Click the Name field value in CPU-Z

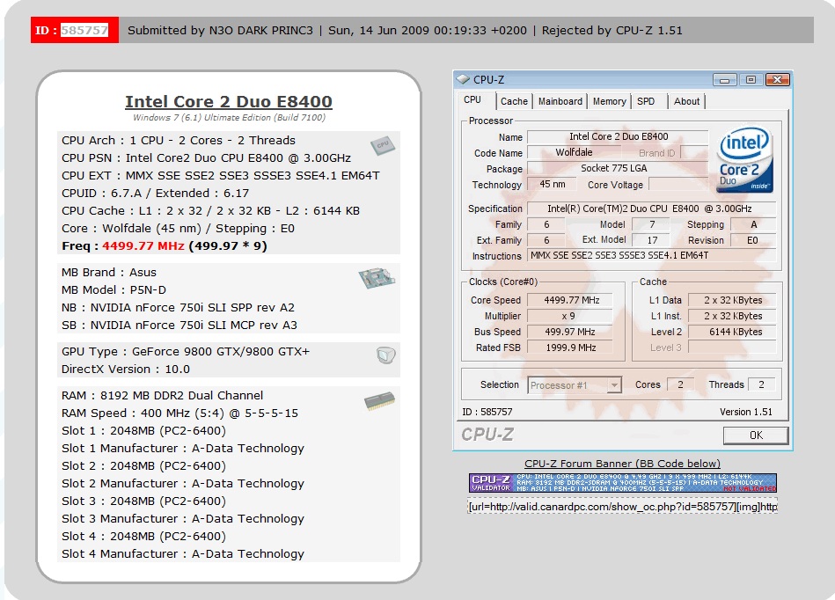[x=618, y=137]
